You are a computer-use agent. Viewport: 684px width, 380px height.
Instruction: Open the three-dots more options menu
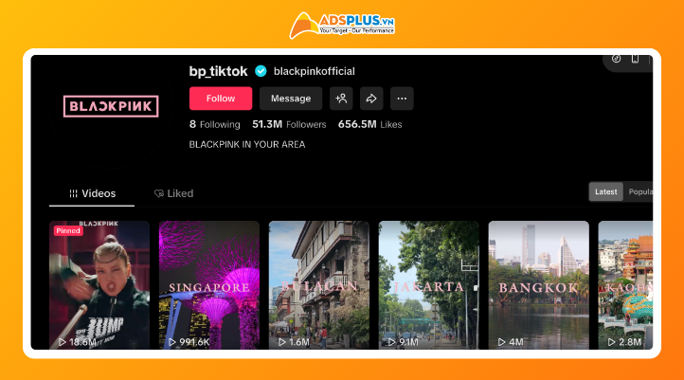(402, 99)
